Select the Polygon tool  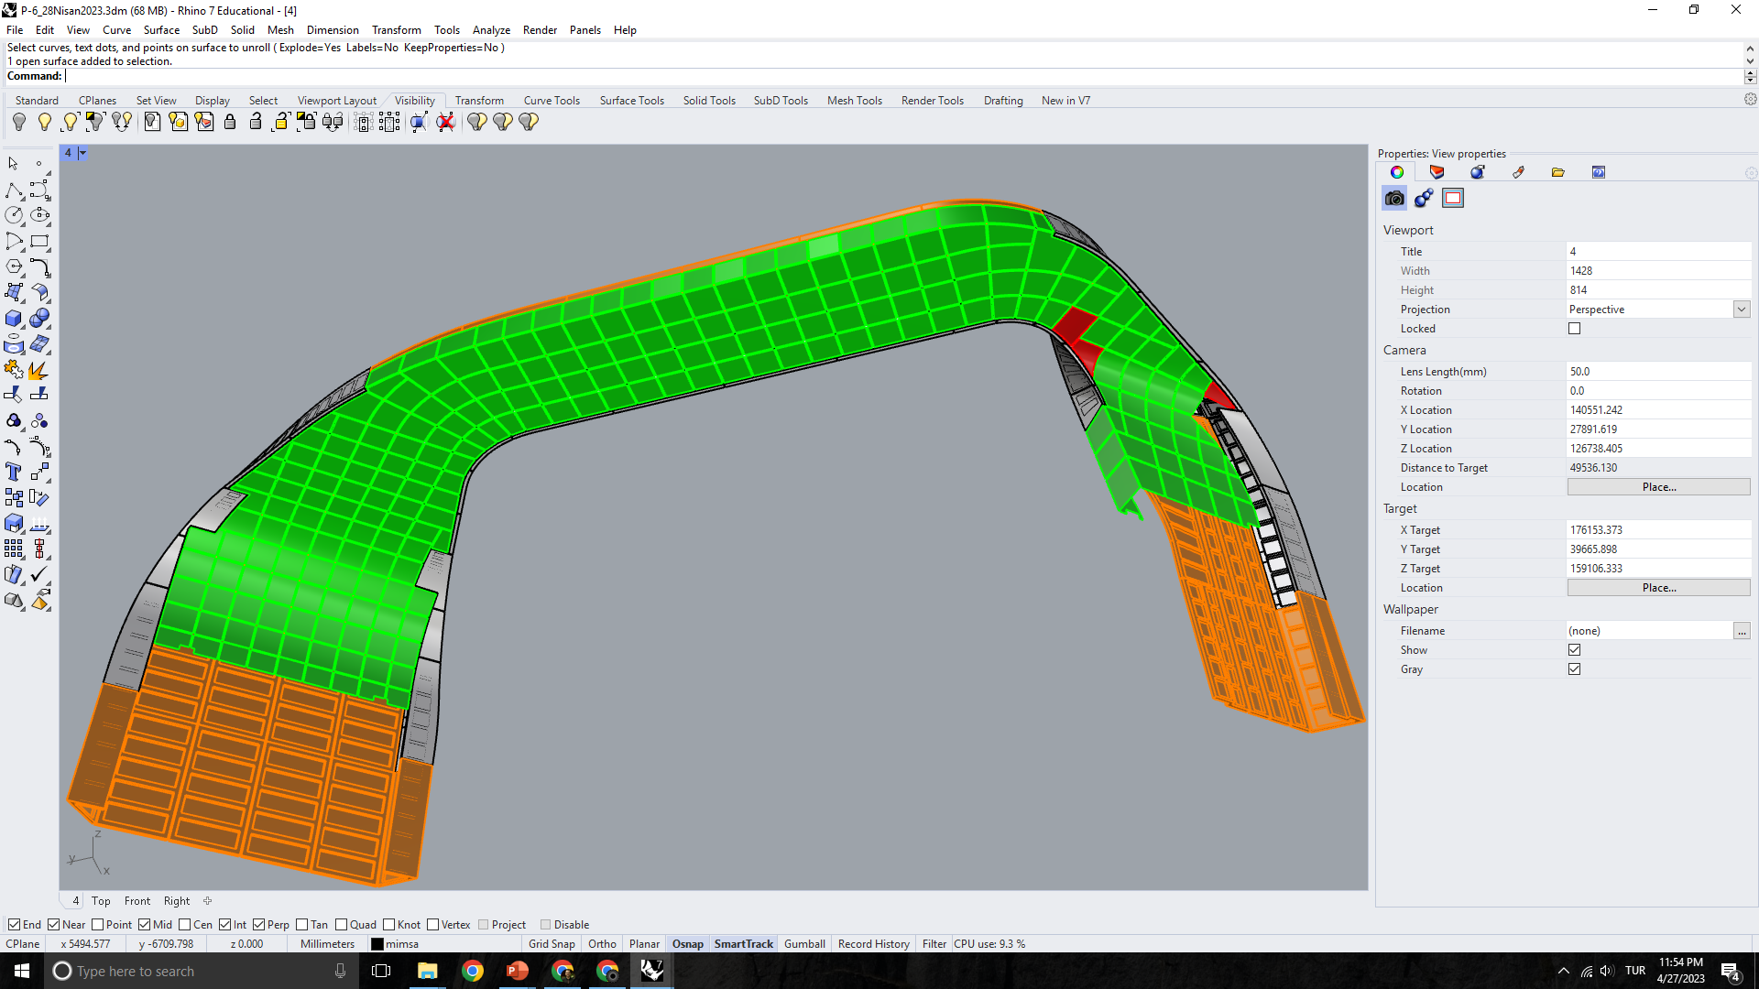14,266
